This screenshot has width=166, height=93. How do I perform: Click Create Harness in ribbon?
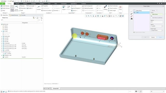pos(5,6)
